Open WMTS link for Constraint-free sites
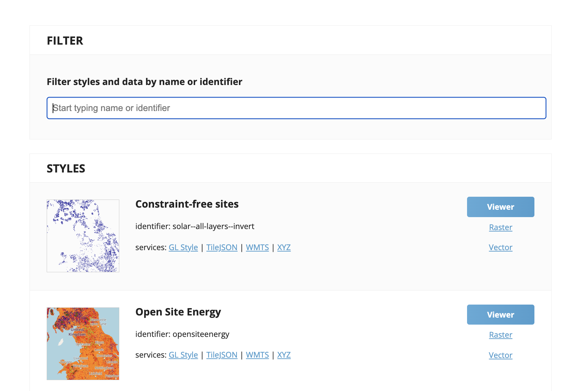 pyautogui.click(x=257, y=247)
